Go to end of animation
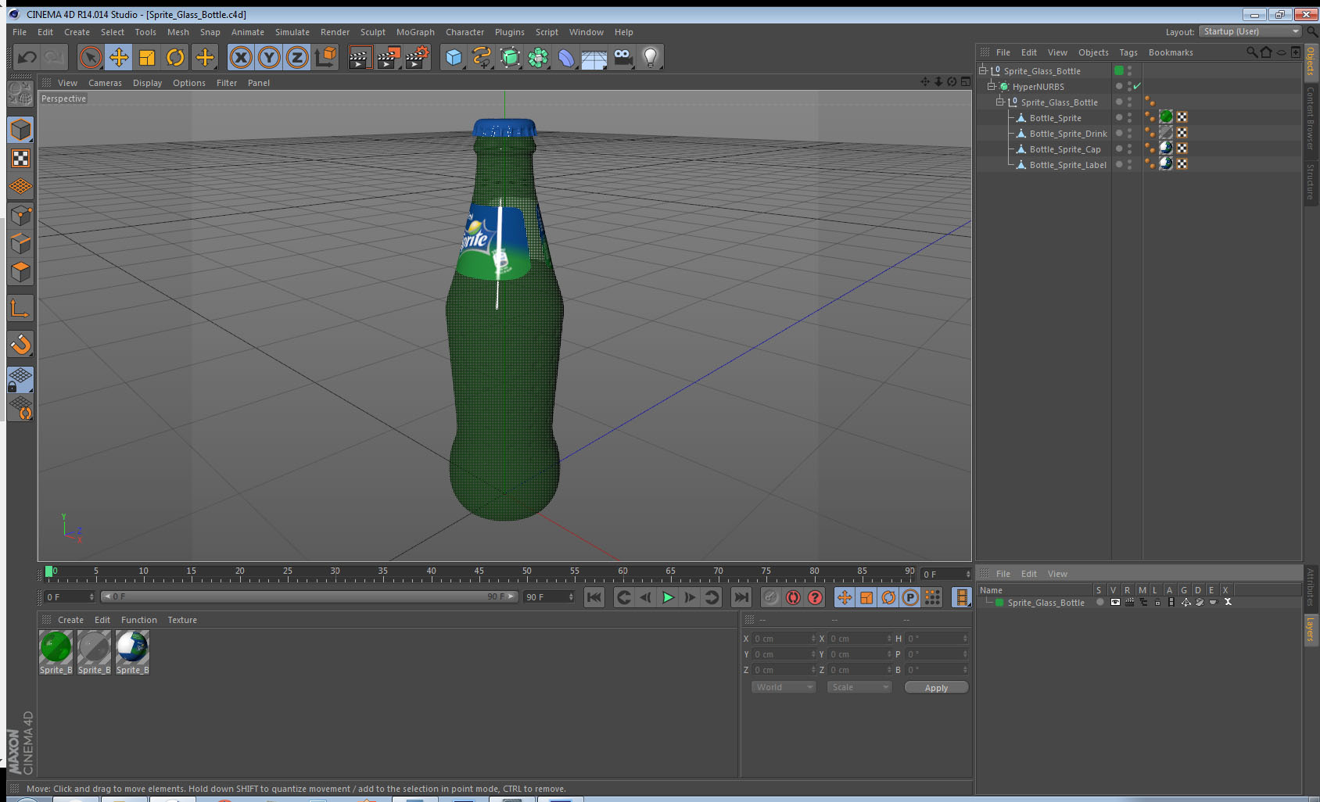The width and height of the screenshot is (1320, 802). (x=741, y=597)
